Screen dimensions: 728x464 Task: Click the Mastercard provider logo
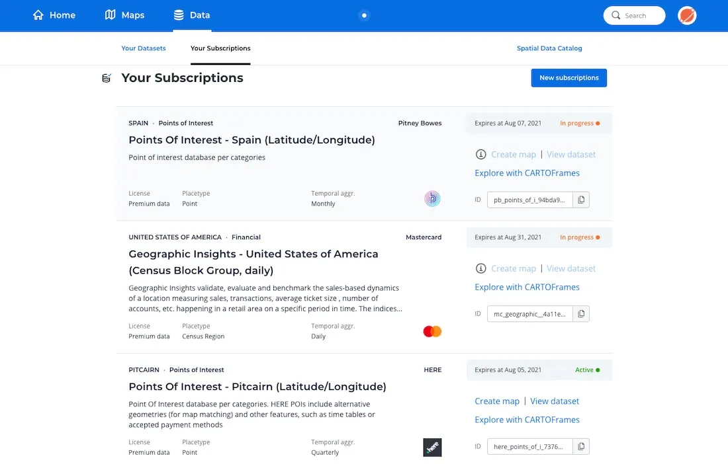click(432, 331)
